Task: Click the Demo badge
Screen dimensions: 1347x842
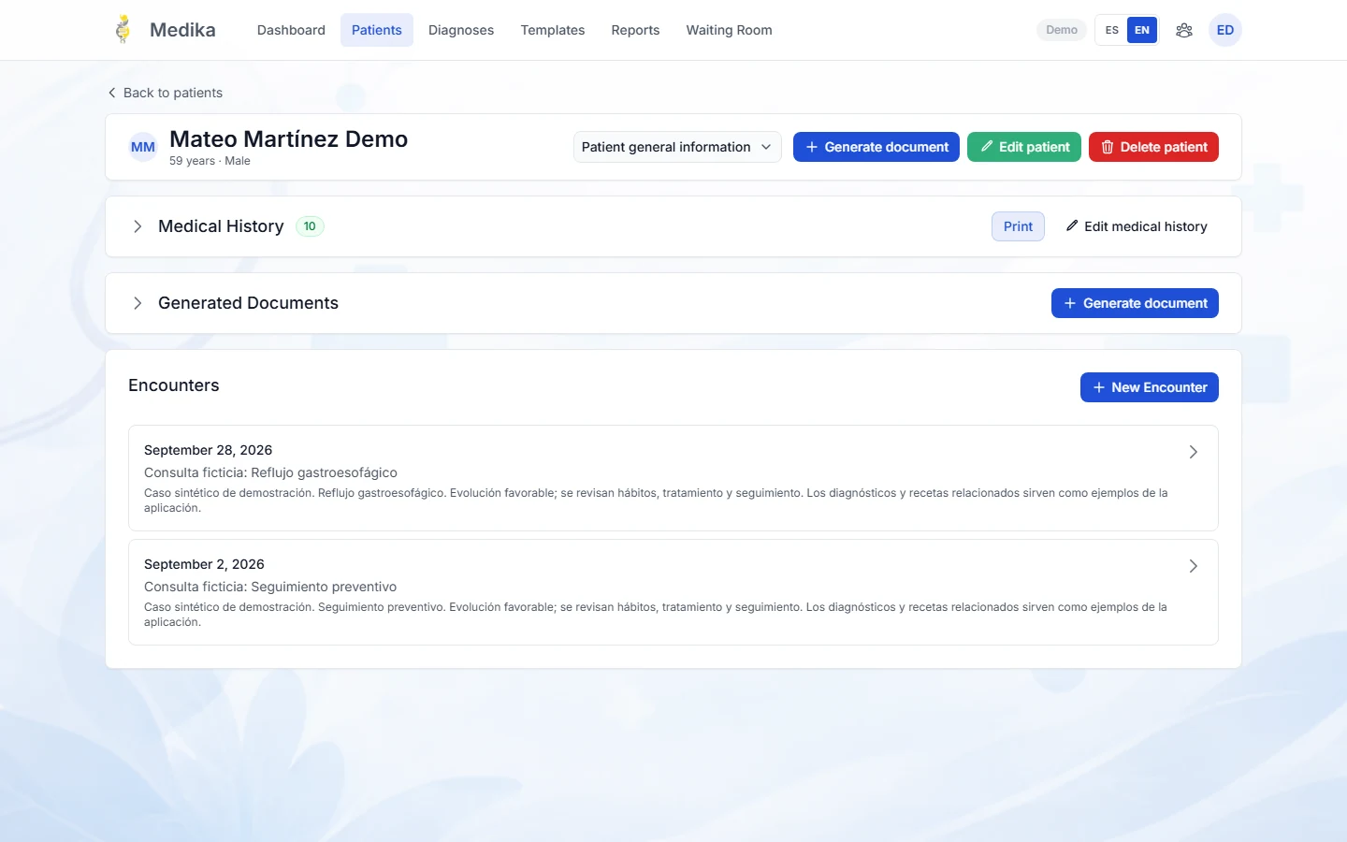Action: pyautogui.click(x=1062, y=30)
